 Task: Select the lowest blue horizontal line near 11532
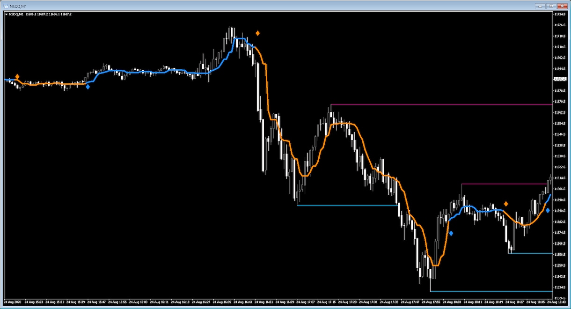(x=491, y=291)
